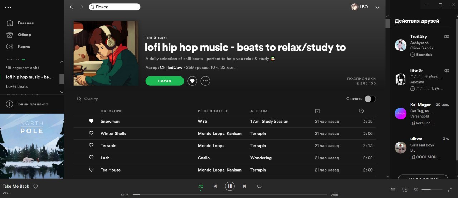Select lofi hip hop music playlist in sidebar

coord(29,77)
